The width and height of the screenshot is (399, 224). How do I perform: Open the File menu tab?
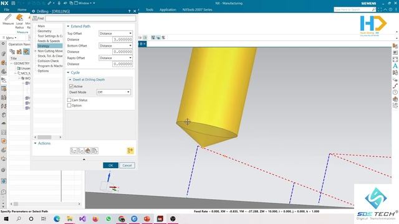click(7, 9)
